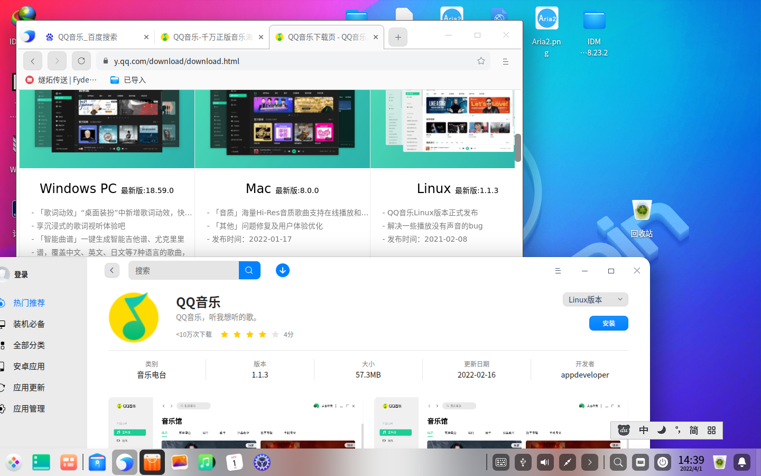761x476 pixels.
Task: Click the QQ音乐 app logo in the store
Action: (x=134, y=317)
